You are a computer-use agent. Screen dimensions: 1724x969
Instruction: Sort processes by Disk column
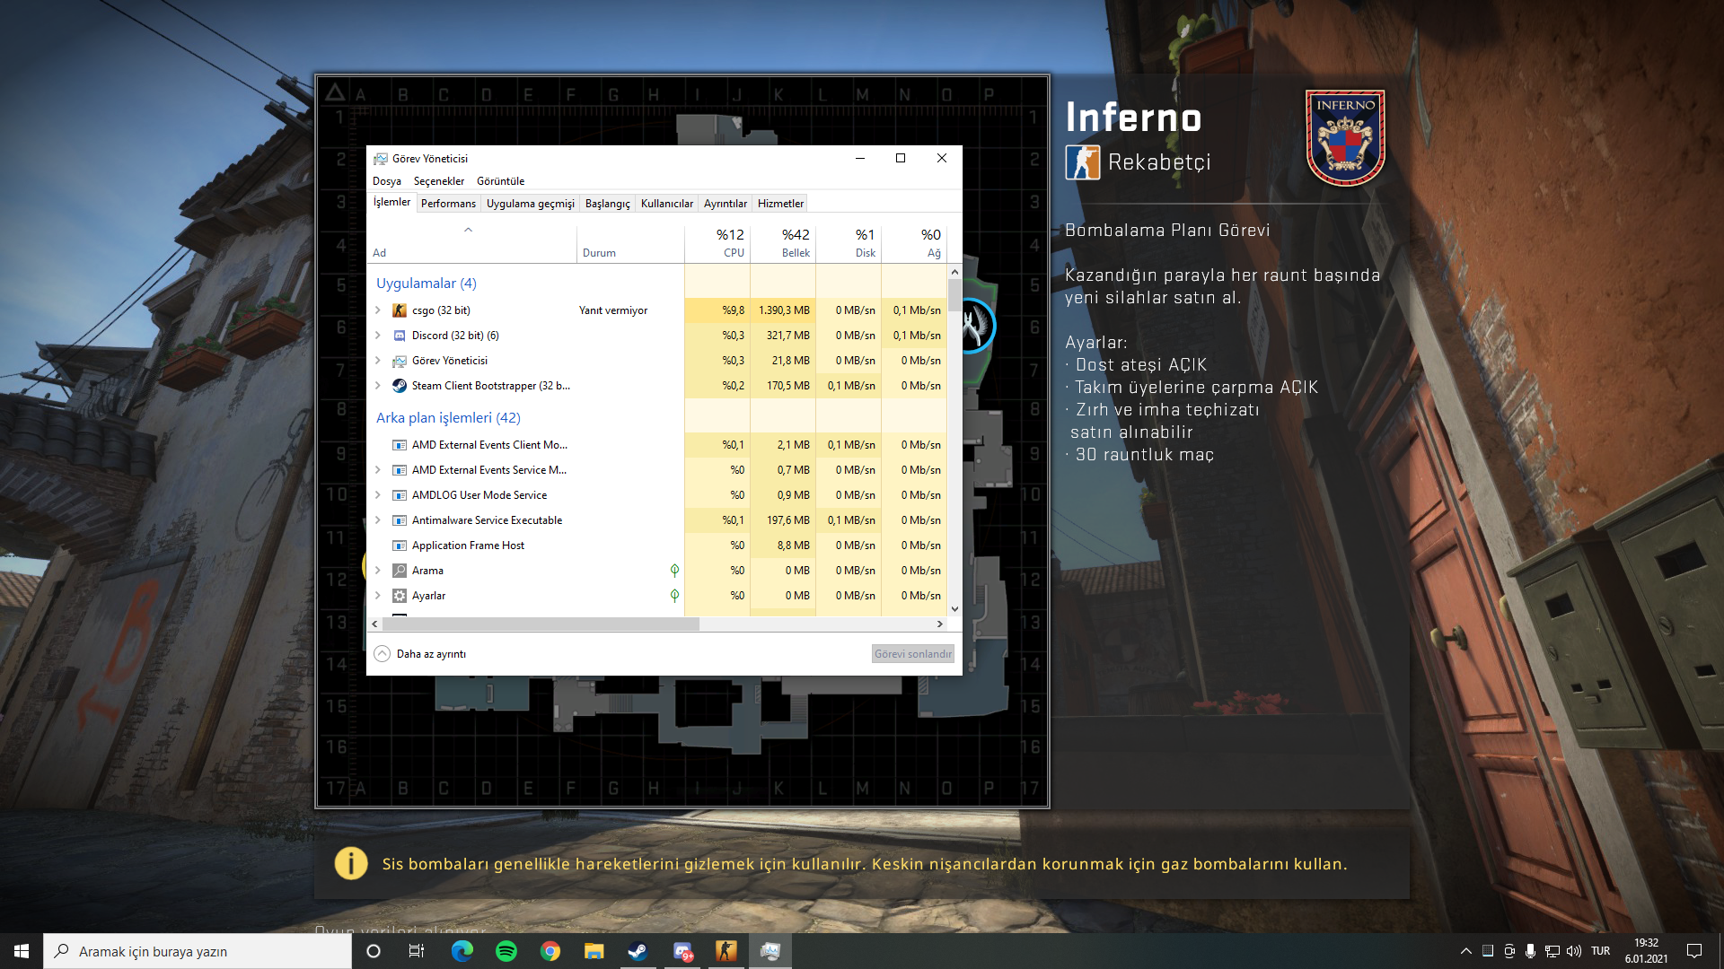[849, 243]
